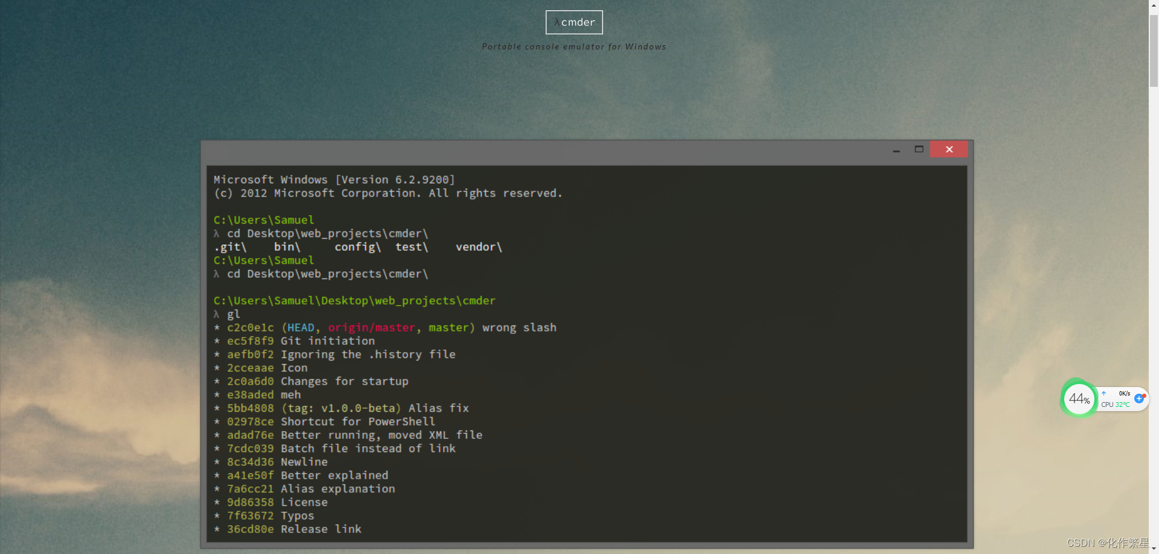Image resolution: width=1159 pixels, height=554 pixels.
Task: Click commit '2cceaae Icon'
Action: click(x=267, y=368)
